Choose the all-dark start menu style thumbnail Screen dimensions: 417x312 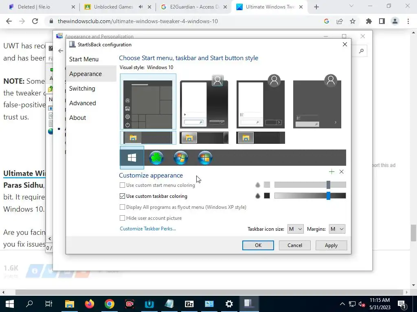[317, 102]
